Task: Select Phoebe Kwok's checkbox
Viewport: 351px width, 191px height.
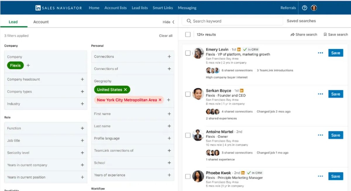Action: point(188,176)
